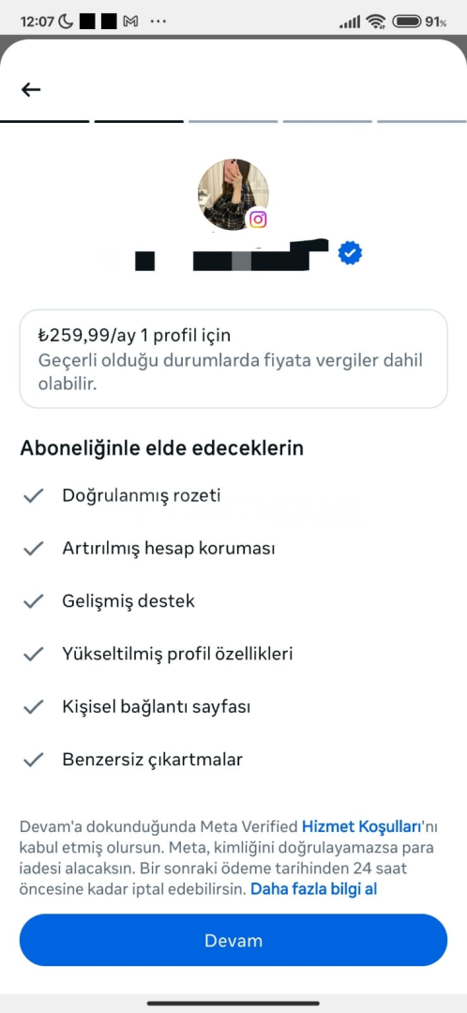
Task: Tap the Wi-Fi icon in status bar
Action: coord(375,22)
